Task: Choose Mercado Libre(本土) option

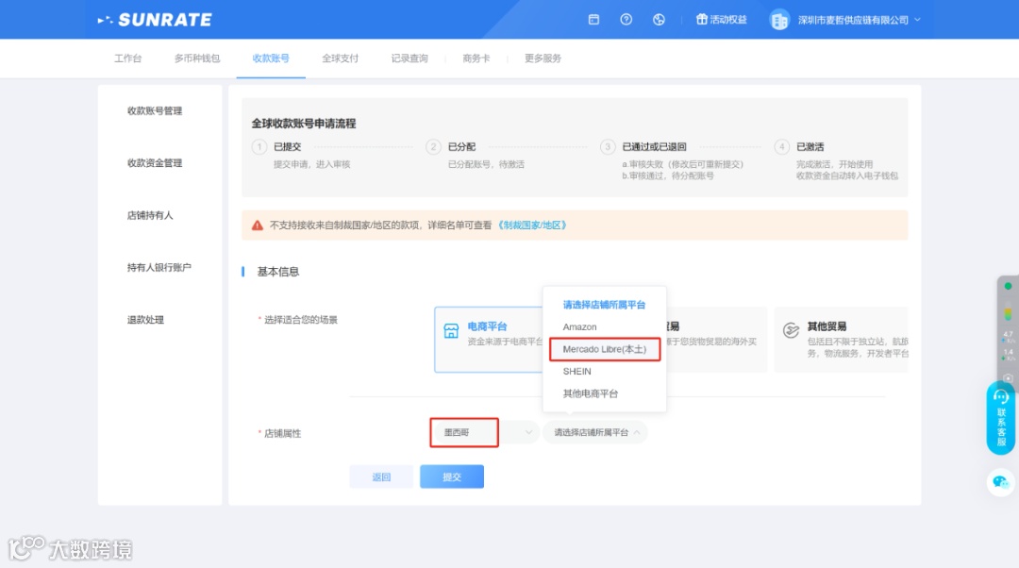Action: point(605,349)
